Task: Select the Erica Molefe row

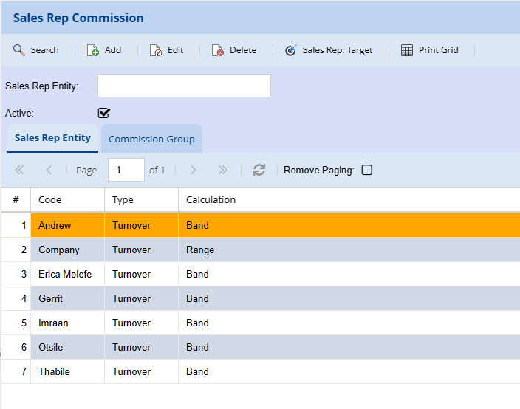Action: tap(65, 274)
